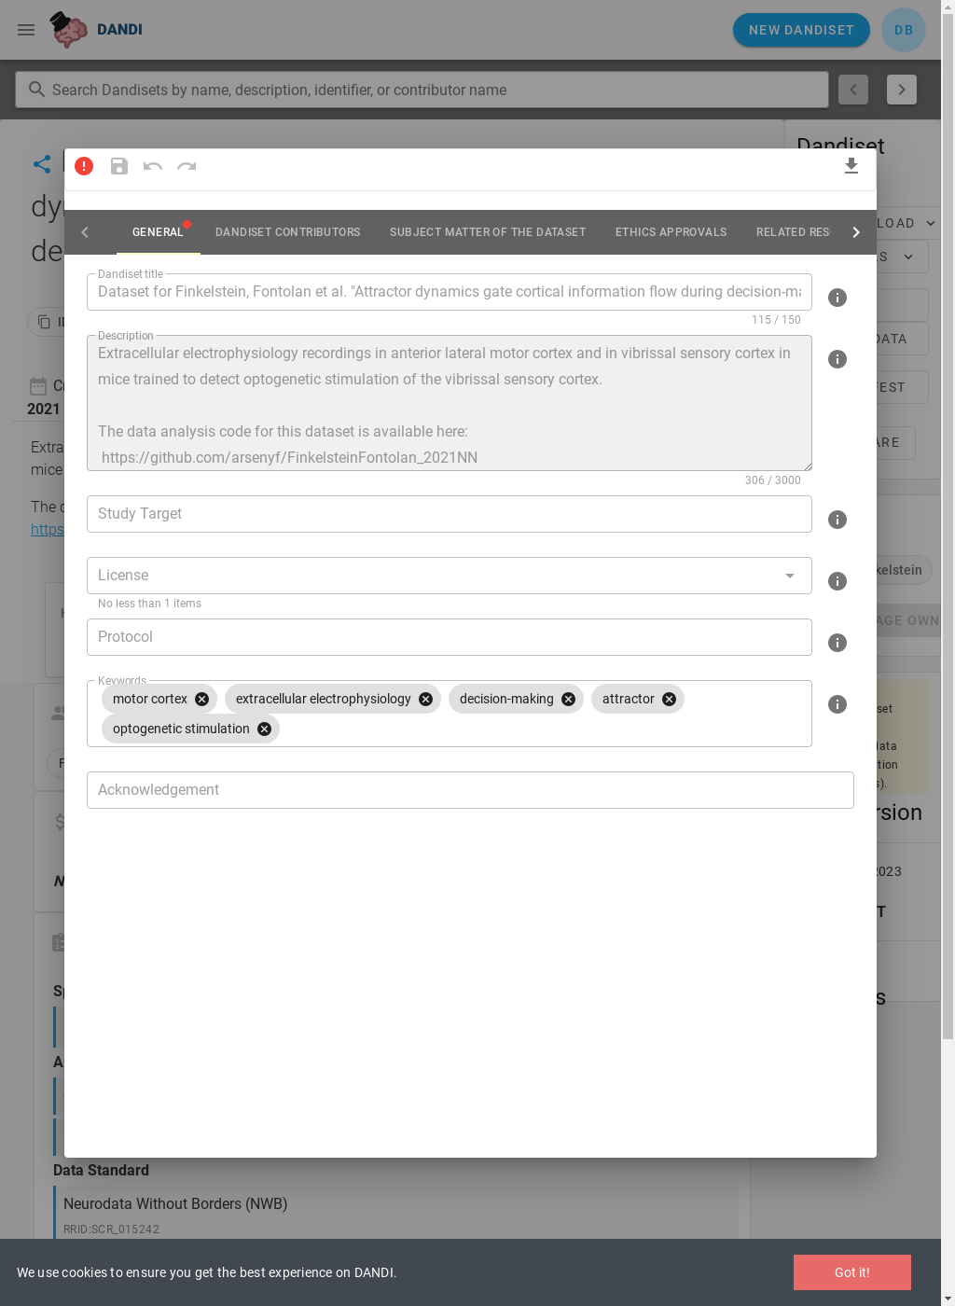Go to the next search result
This screenshot has height=1306, width=955.
(x=902, y=90)
